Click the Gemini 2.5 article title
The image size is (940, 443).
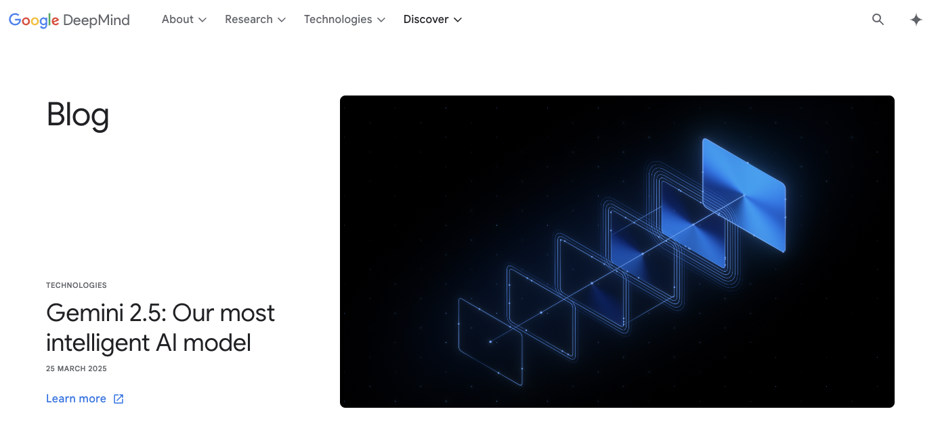(x=160, y=327)
